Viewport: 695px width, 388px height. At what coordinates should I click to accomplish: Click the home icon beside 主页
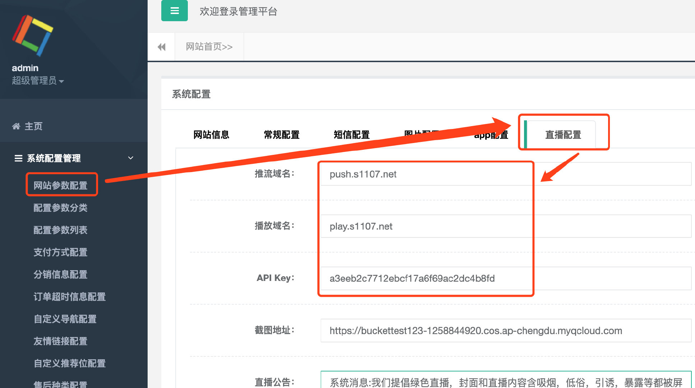tap(16, 126)
